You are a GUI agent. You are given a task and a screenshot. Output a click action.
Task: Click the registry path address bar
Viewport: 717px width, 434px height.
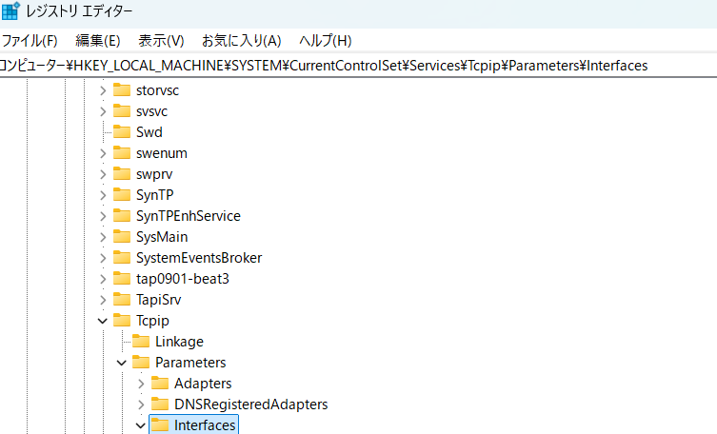click(358, 66)
